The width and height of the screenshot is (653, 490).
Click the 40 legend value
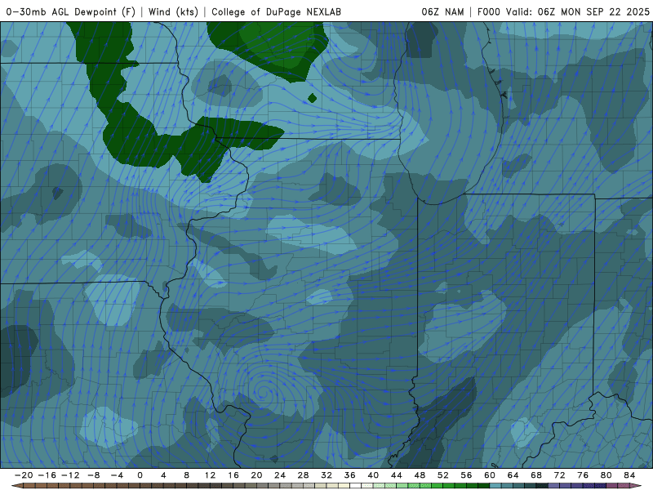pos(373,475)
